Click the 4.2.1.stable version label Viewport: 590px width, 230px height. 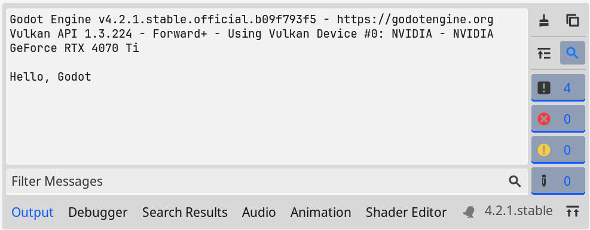pyautogui.click(x=518, y=211)
